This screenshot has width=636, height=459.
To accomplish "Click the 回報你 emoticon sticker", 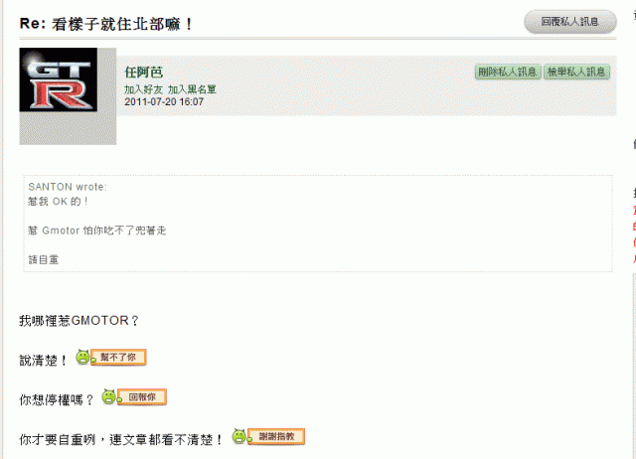I will [x=141, y=397].
